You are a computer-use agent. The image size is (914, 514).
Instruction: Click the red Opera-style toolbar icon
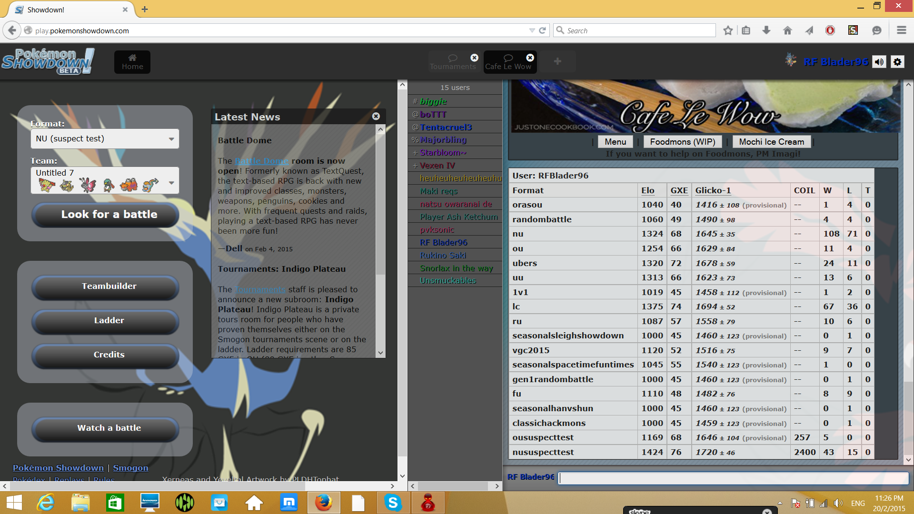pos(830,30)
